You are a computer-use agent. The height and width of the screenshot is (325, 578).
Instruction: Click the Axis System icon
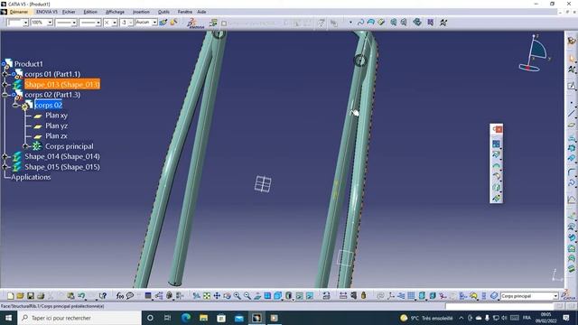click(x=391, y=296)
